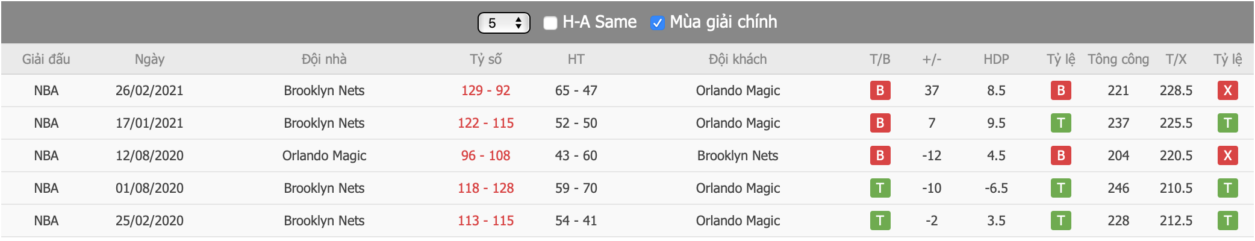
Task: Click red X badge in 26/02/2021 row
Action: pyautogui.click(x=1227, y=90)
